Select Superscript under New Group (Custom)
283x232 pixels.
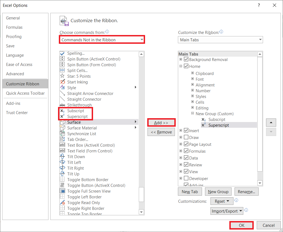[229, 125]
